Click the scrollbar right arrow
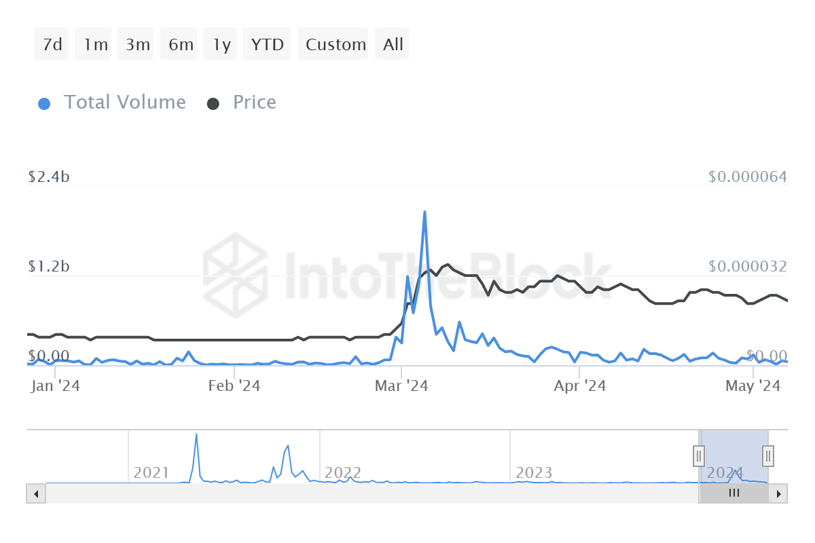Image resolution: width=815 pixels, height=543 pixels. click(778, 493)
